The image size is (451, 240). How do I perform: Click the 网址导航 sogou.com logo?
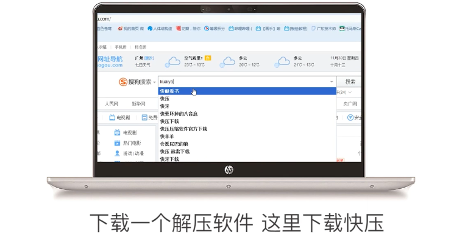[x=110, y=62]
